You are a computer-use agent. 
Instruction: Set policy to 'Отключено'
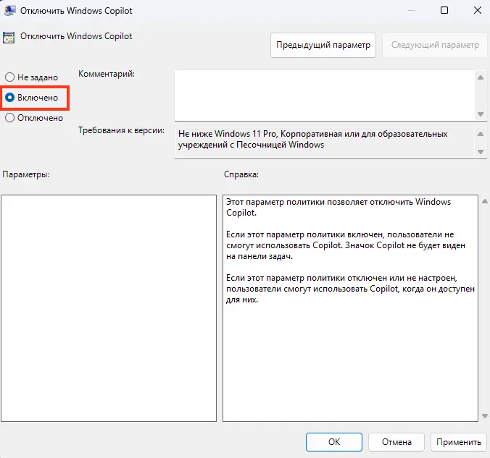coord(10,118)
